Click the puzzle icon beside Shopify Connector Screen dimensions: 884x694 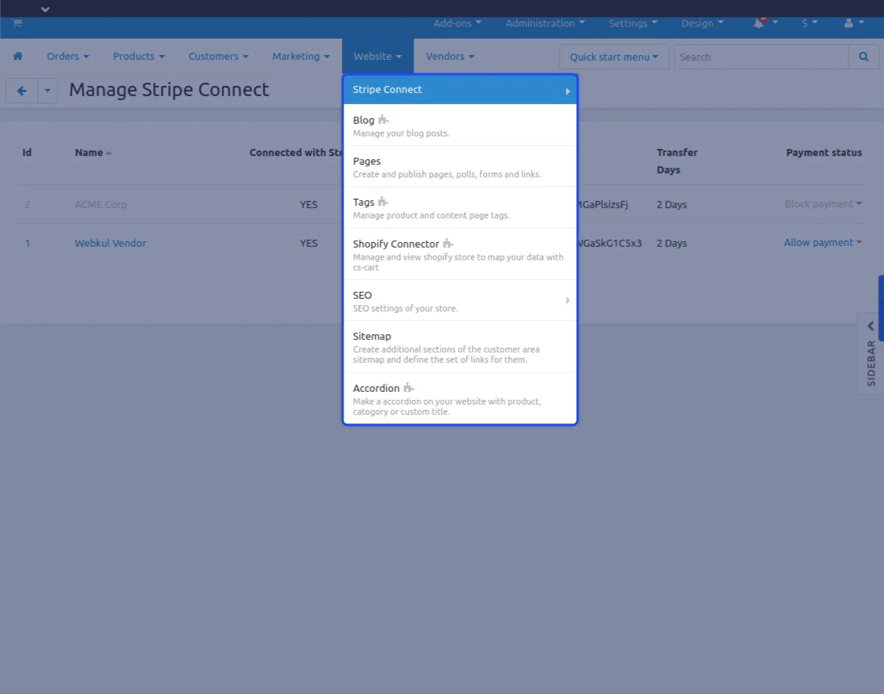click(448, 244)
